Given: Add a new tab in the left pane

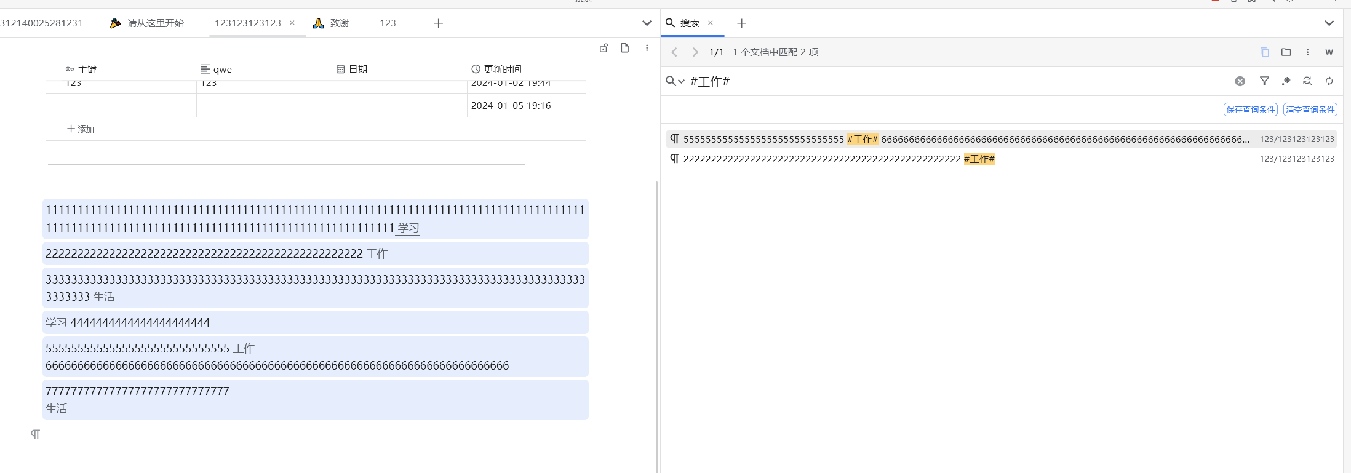Looking at the screenshot, I should [438, 23].
